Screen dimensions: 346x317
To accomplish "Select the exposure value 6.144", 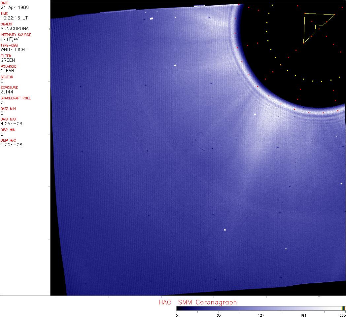I will (x=7, y=92).
